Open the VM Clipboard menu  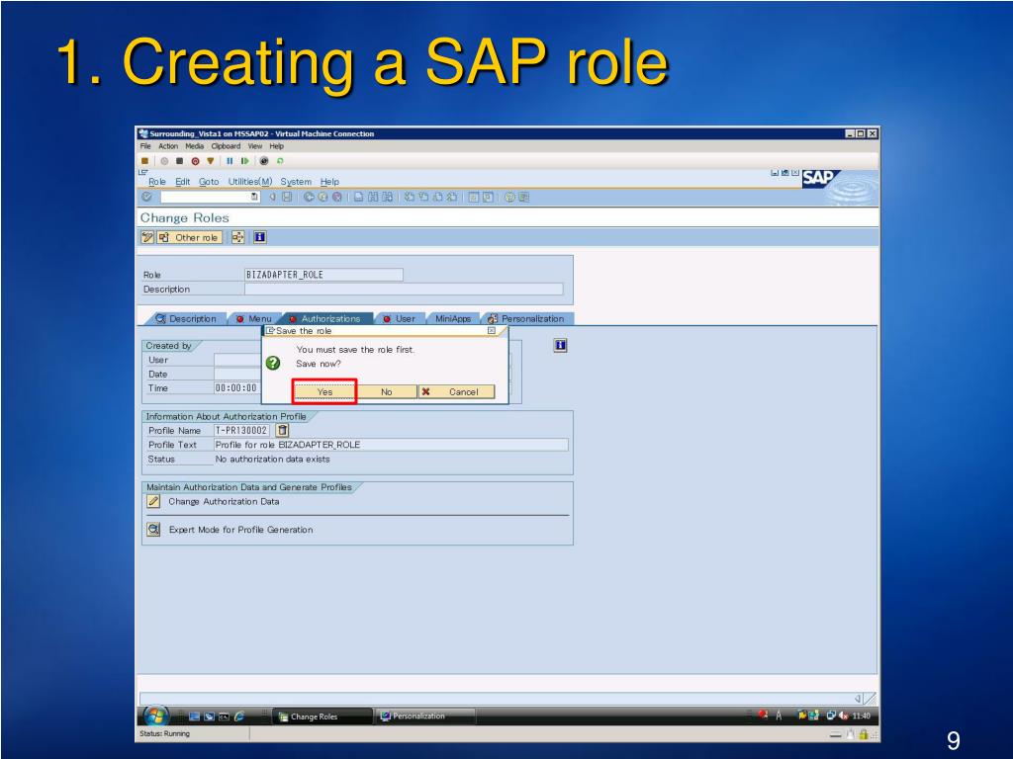pyautogui.click(x=226, y=146)
